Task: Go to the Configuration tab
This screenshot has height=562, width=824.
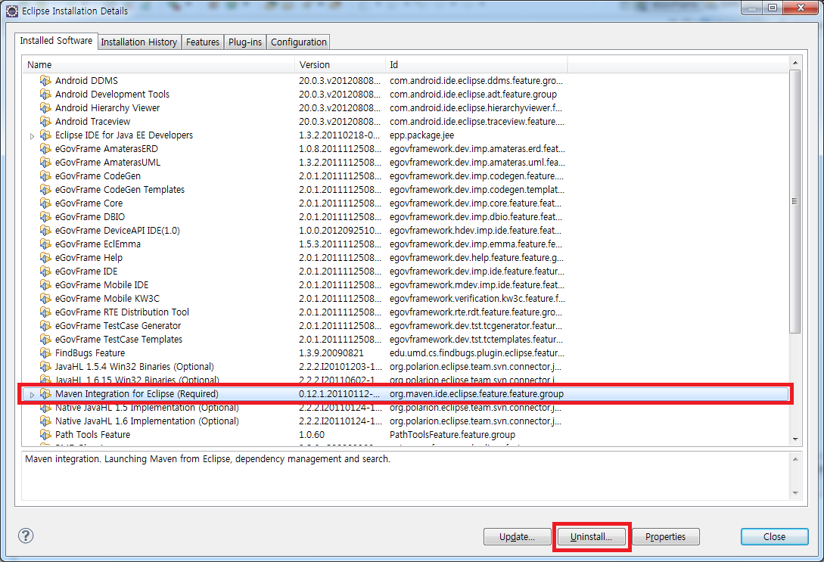Action: [299, 42]
